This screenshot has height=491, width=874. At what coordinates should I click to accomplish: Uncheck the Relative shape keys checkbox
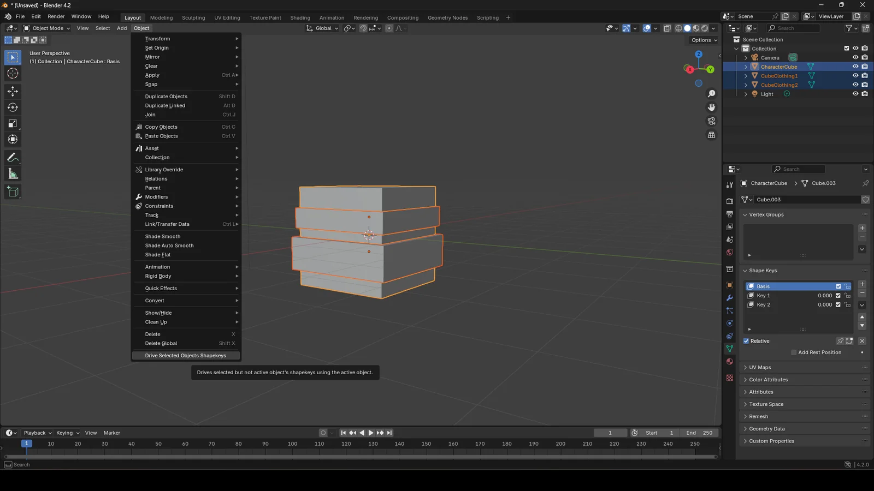[x=746, y=341]
